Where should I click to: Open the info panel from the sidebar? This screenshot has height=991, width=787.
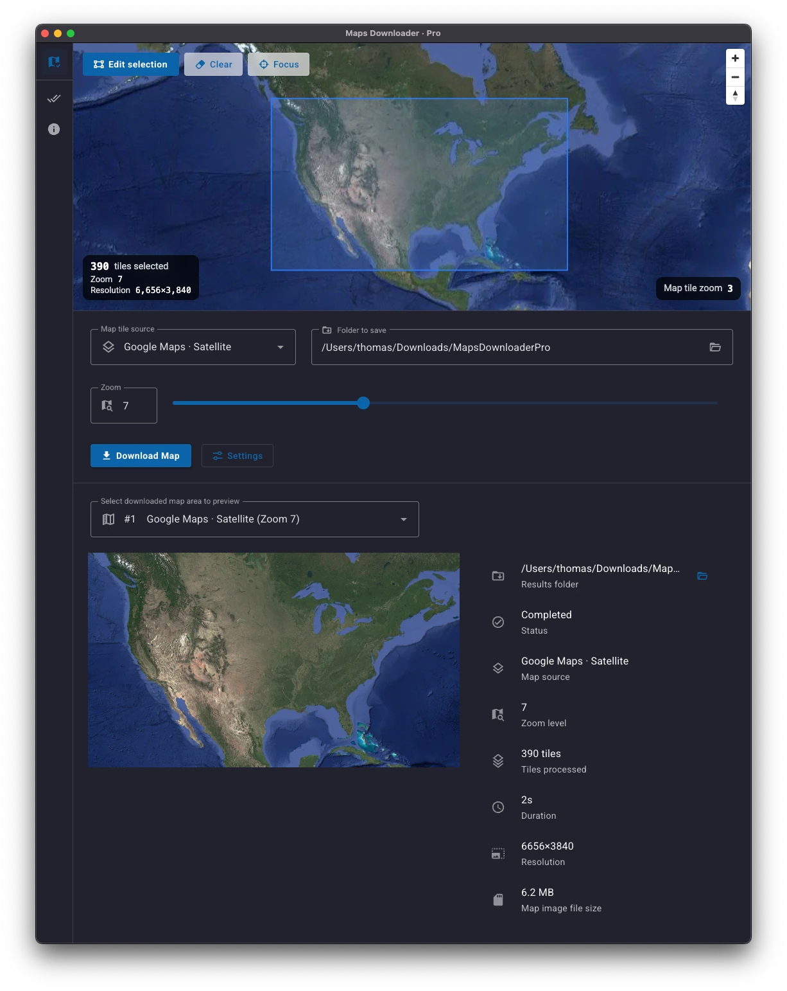(x=54, y=129)
